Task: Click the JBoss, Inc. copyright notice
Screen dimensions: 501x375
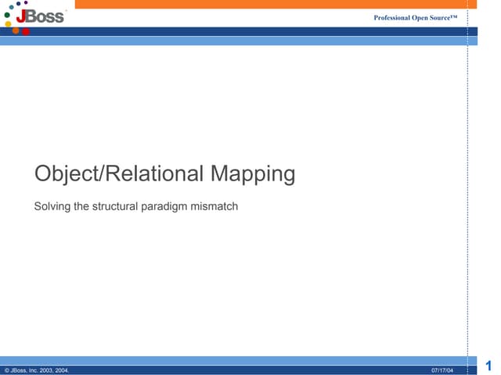Action: pyautogui.click(x=35, y=370)
